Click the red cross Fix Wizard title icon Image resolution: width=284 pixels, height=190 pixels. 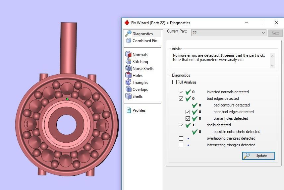click(127, 23)
